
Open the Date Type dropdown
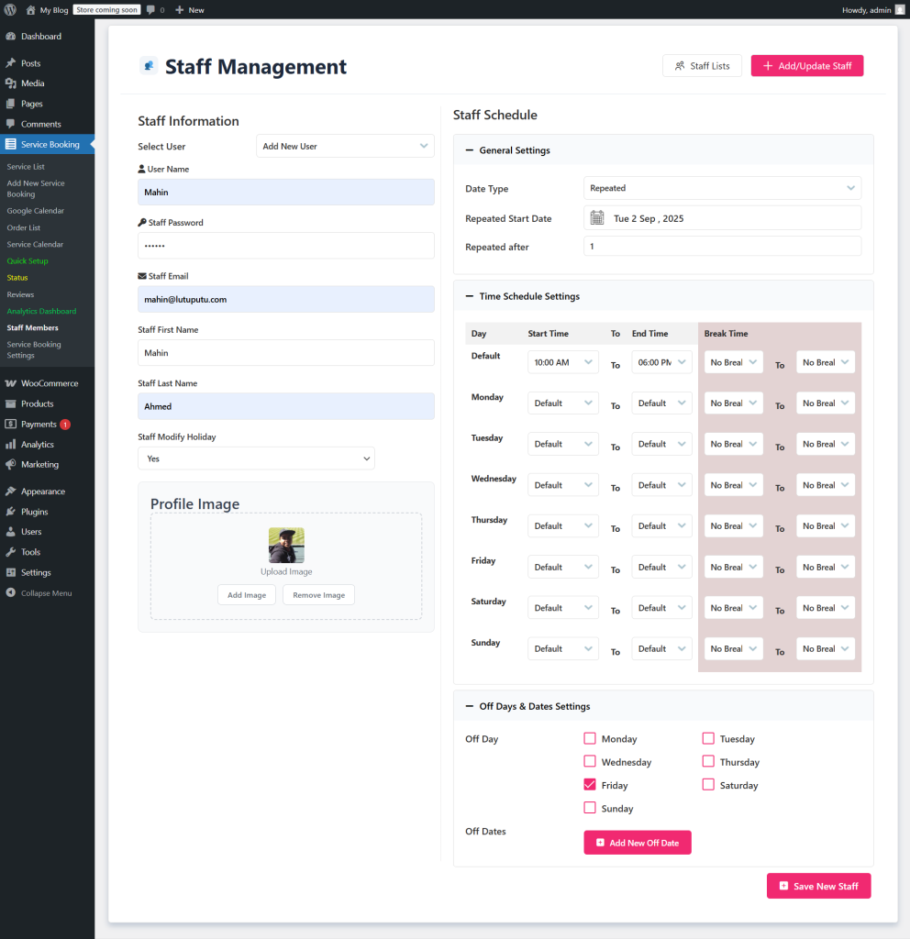pyautogui.click(x=722, y=188)
